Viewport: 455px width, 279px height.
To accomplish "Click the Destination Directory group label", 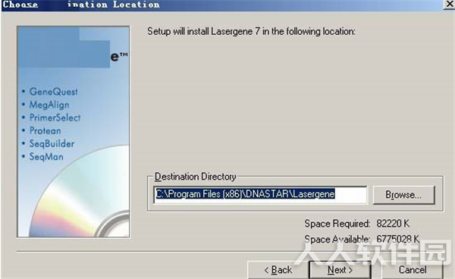I will coord(196,177).
